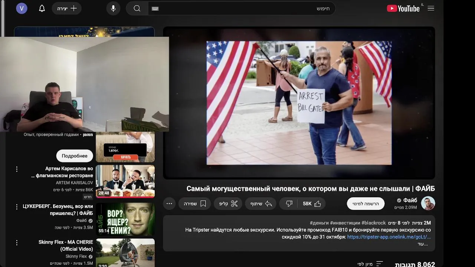Click the Подробнее ad button
Viewport: 475px width, 267px height.
point(75,156)
